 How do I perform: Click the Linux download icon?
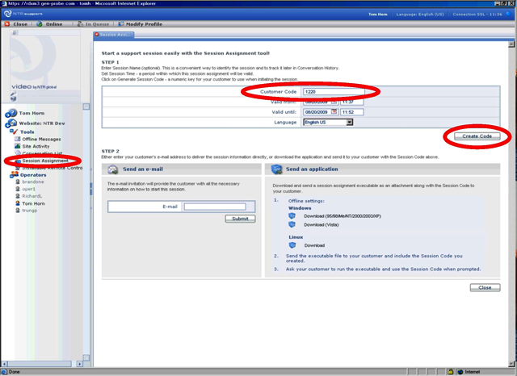tap(292, 245)
